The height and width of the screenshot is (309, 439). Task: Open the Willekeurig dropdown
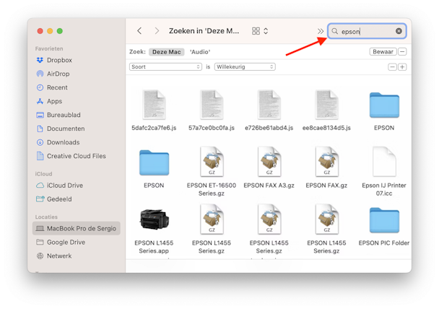pyautogui.click(x=245, y=67)
